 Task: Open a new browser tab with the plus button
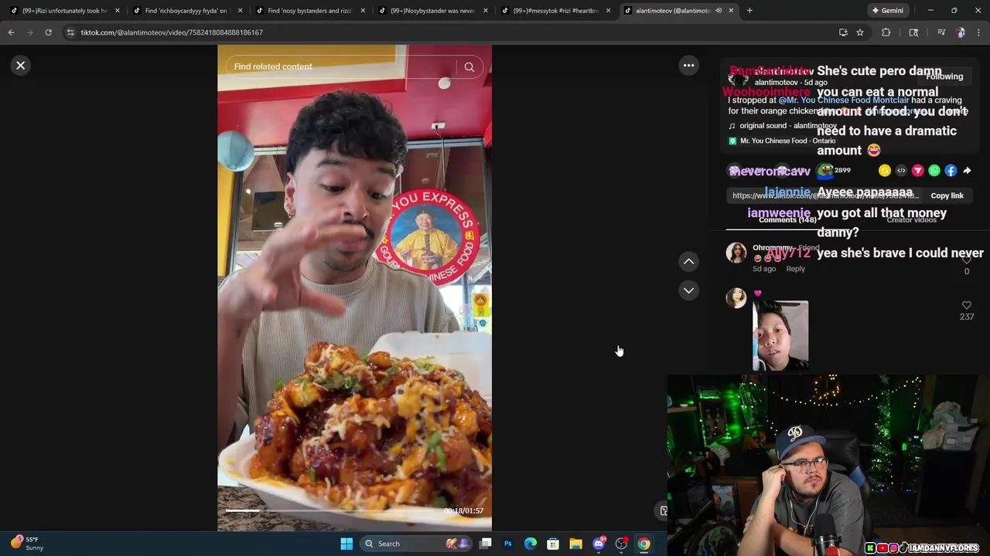[749, 11]
